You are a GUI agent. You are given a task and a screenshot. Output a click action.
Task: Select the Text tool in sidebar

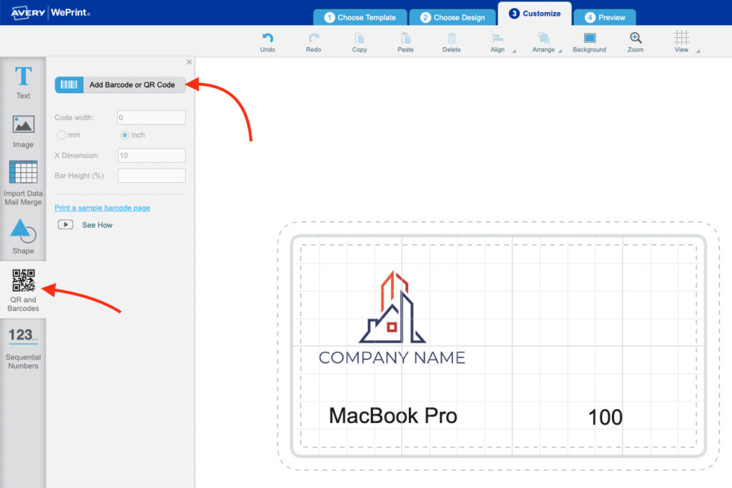pyautogui.click(x=23, y=81)
